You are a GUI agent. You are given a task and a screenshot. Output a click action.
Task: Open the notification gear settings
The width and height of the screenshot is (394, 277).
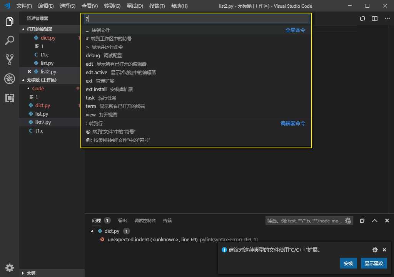tap(375, 250)
